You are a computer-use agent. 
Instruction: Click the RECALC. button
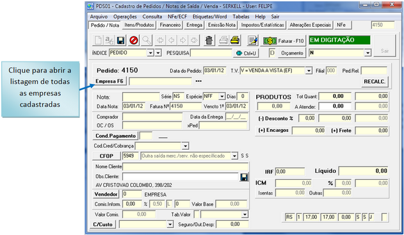tap(375, 81)
